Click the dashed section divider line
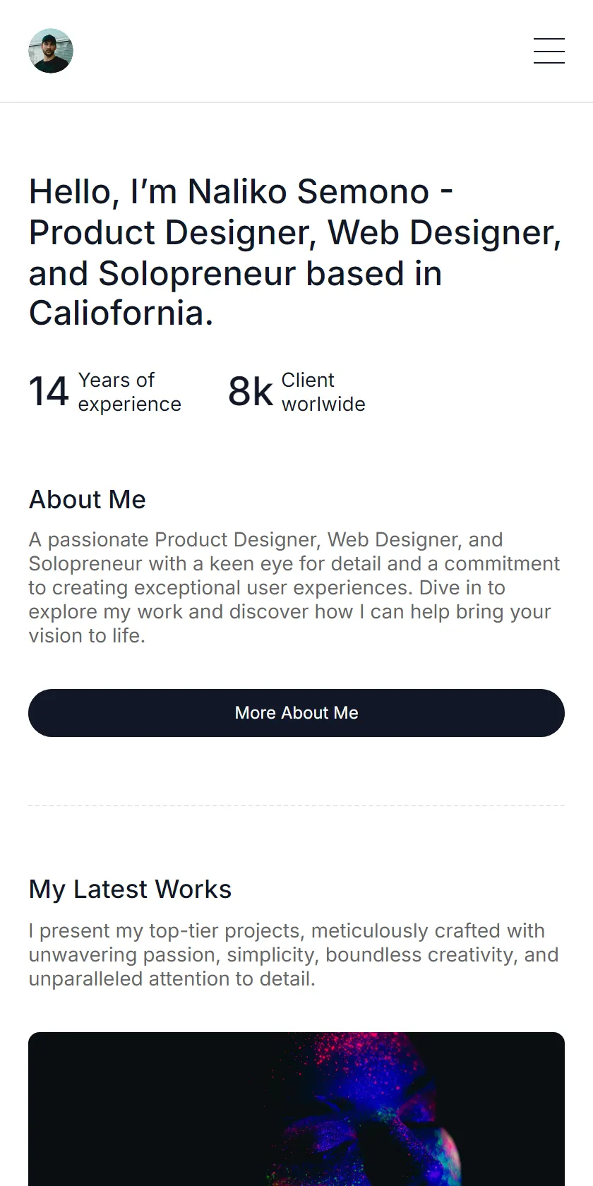The height and width of the screenshot is (1186, 593). [x=296, y=805]
